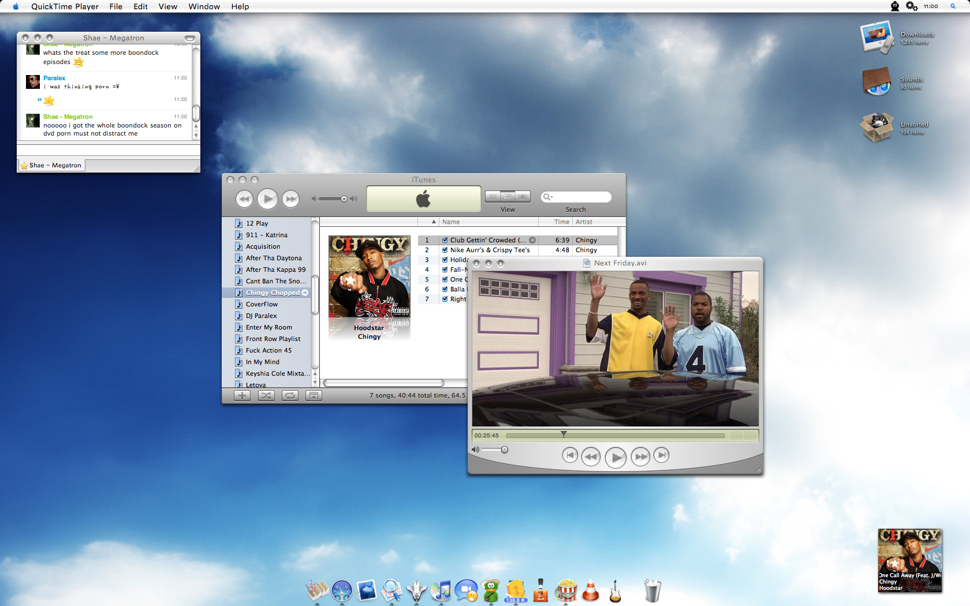Open the File menu
The width and height of the screenshot is (970, 606).
[115, 6]
